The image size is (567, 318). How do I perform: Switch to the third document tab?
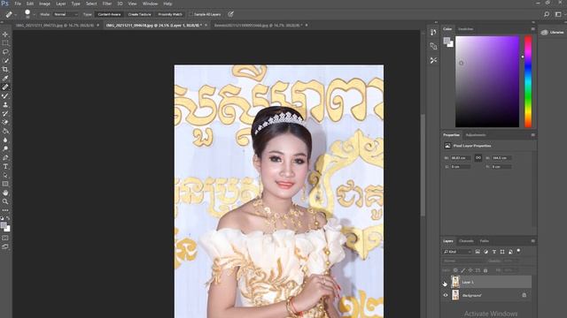(x=258, y=26)
